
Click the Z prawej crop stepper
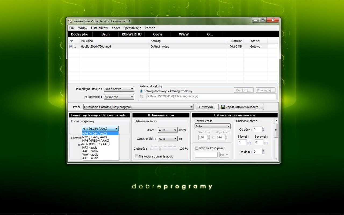tap(266, 142)
